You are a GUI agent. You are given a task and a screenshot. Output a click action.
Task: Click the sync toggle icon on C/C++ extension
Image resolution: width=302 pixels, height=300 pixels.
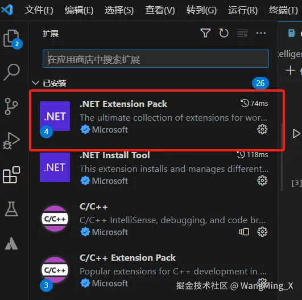[244, 232]
